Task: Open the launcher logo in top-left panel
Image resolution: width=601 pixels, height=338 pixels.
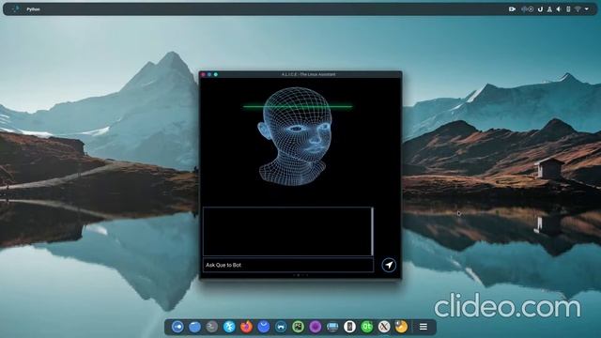Action: coord(15,8)
